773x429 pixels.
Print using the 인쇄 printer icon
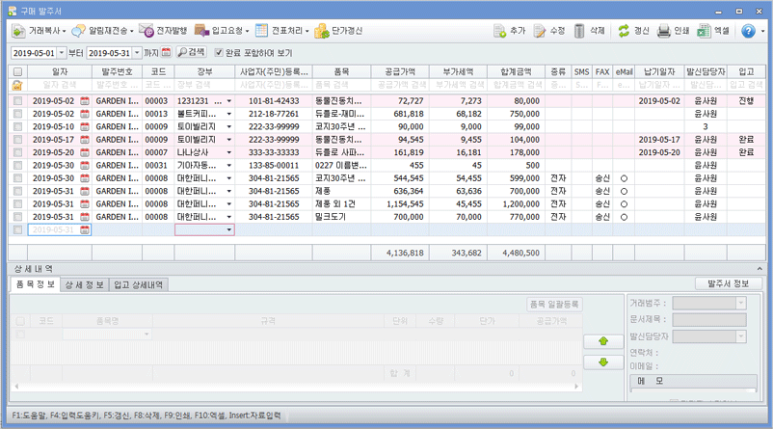click(664, 31)
